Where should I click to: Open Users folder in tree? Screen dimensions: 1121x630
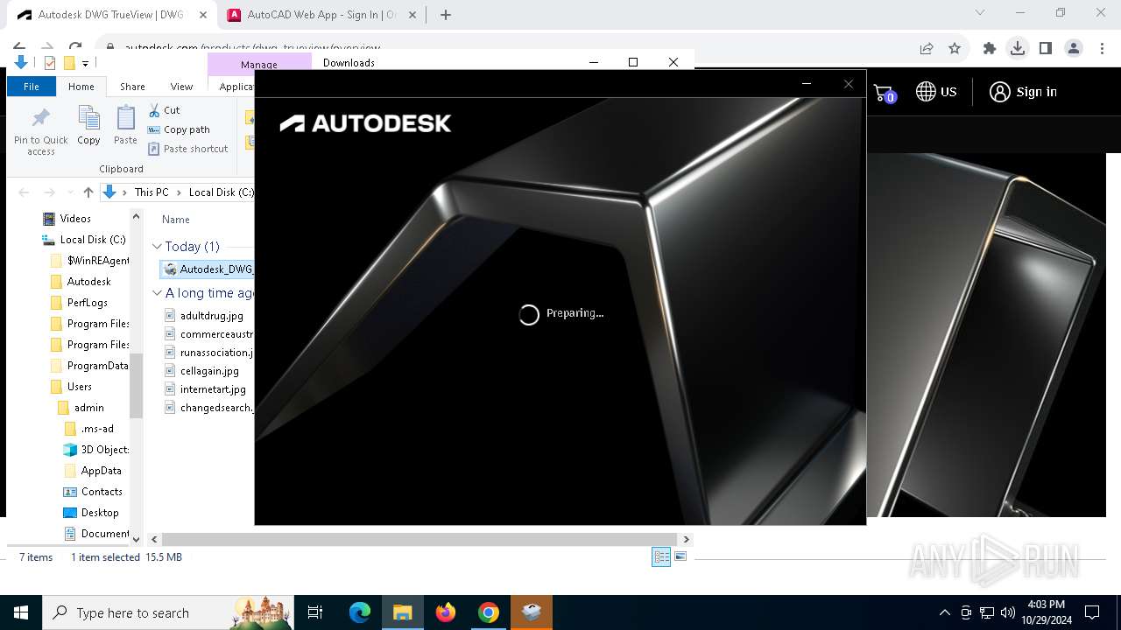tap(79, 387)
